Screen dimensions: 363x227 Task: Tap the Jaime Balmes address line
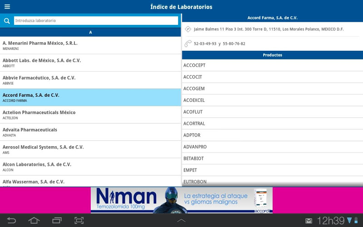[x=269, y=29]
